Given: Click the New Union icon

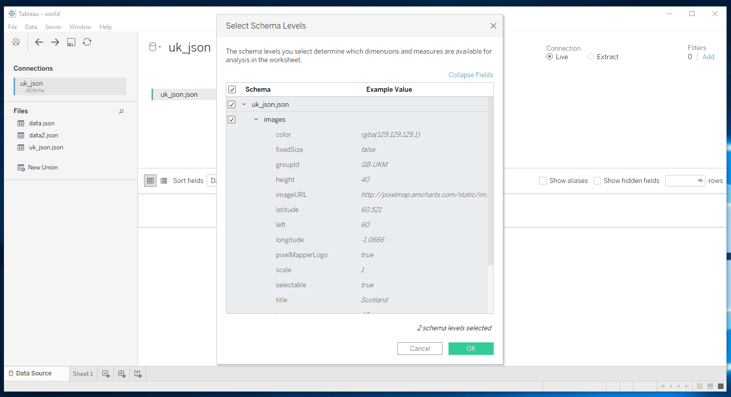Looking at the screenshot, I should pos(21,167).
